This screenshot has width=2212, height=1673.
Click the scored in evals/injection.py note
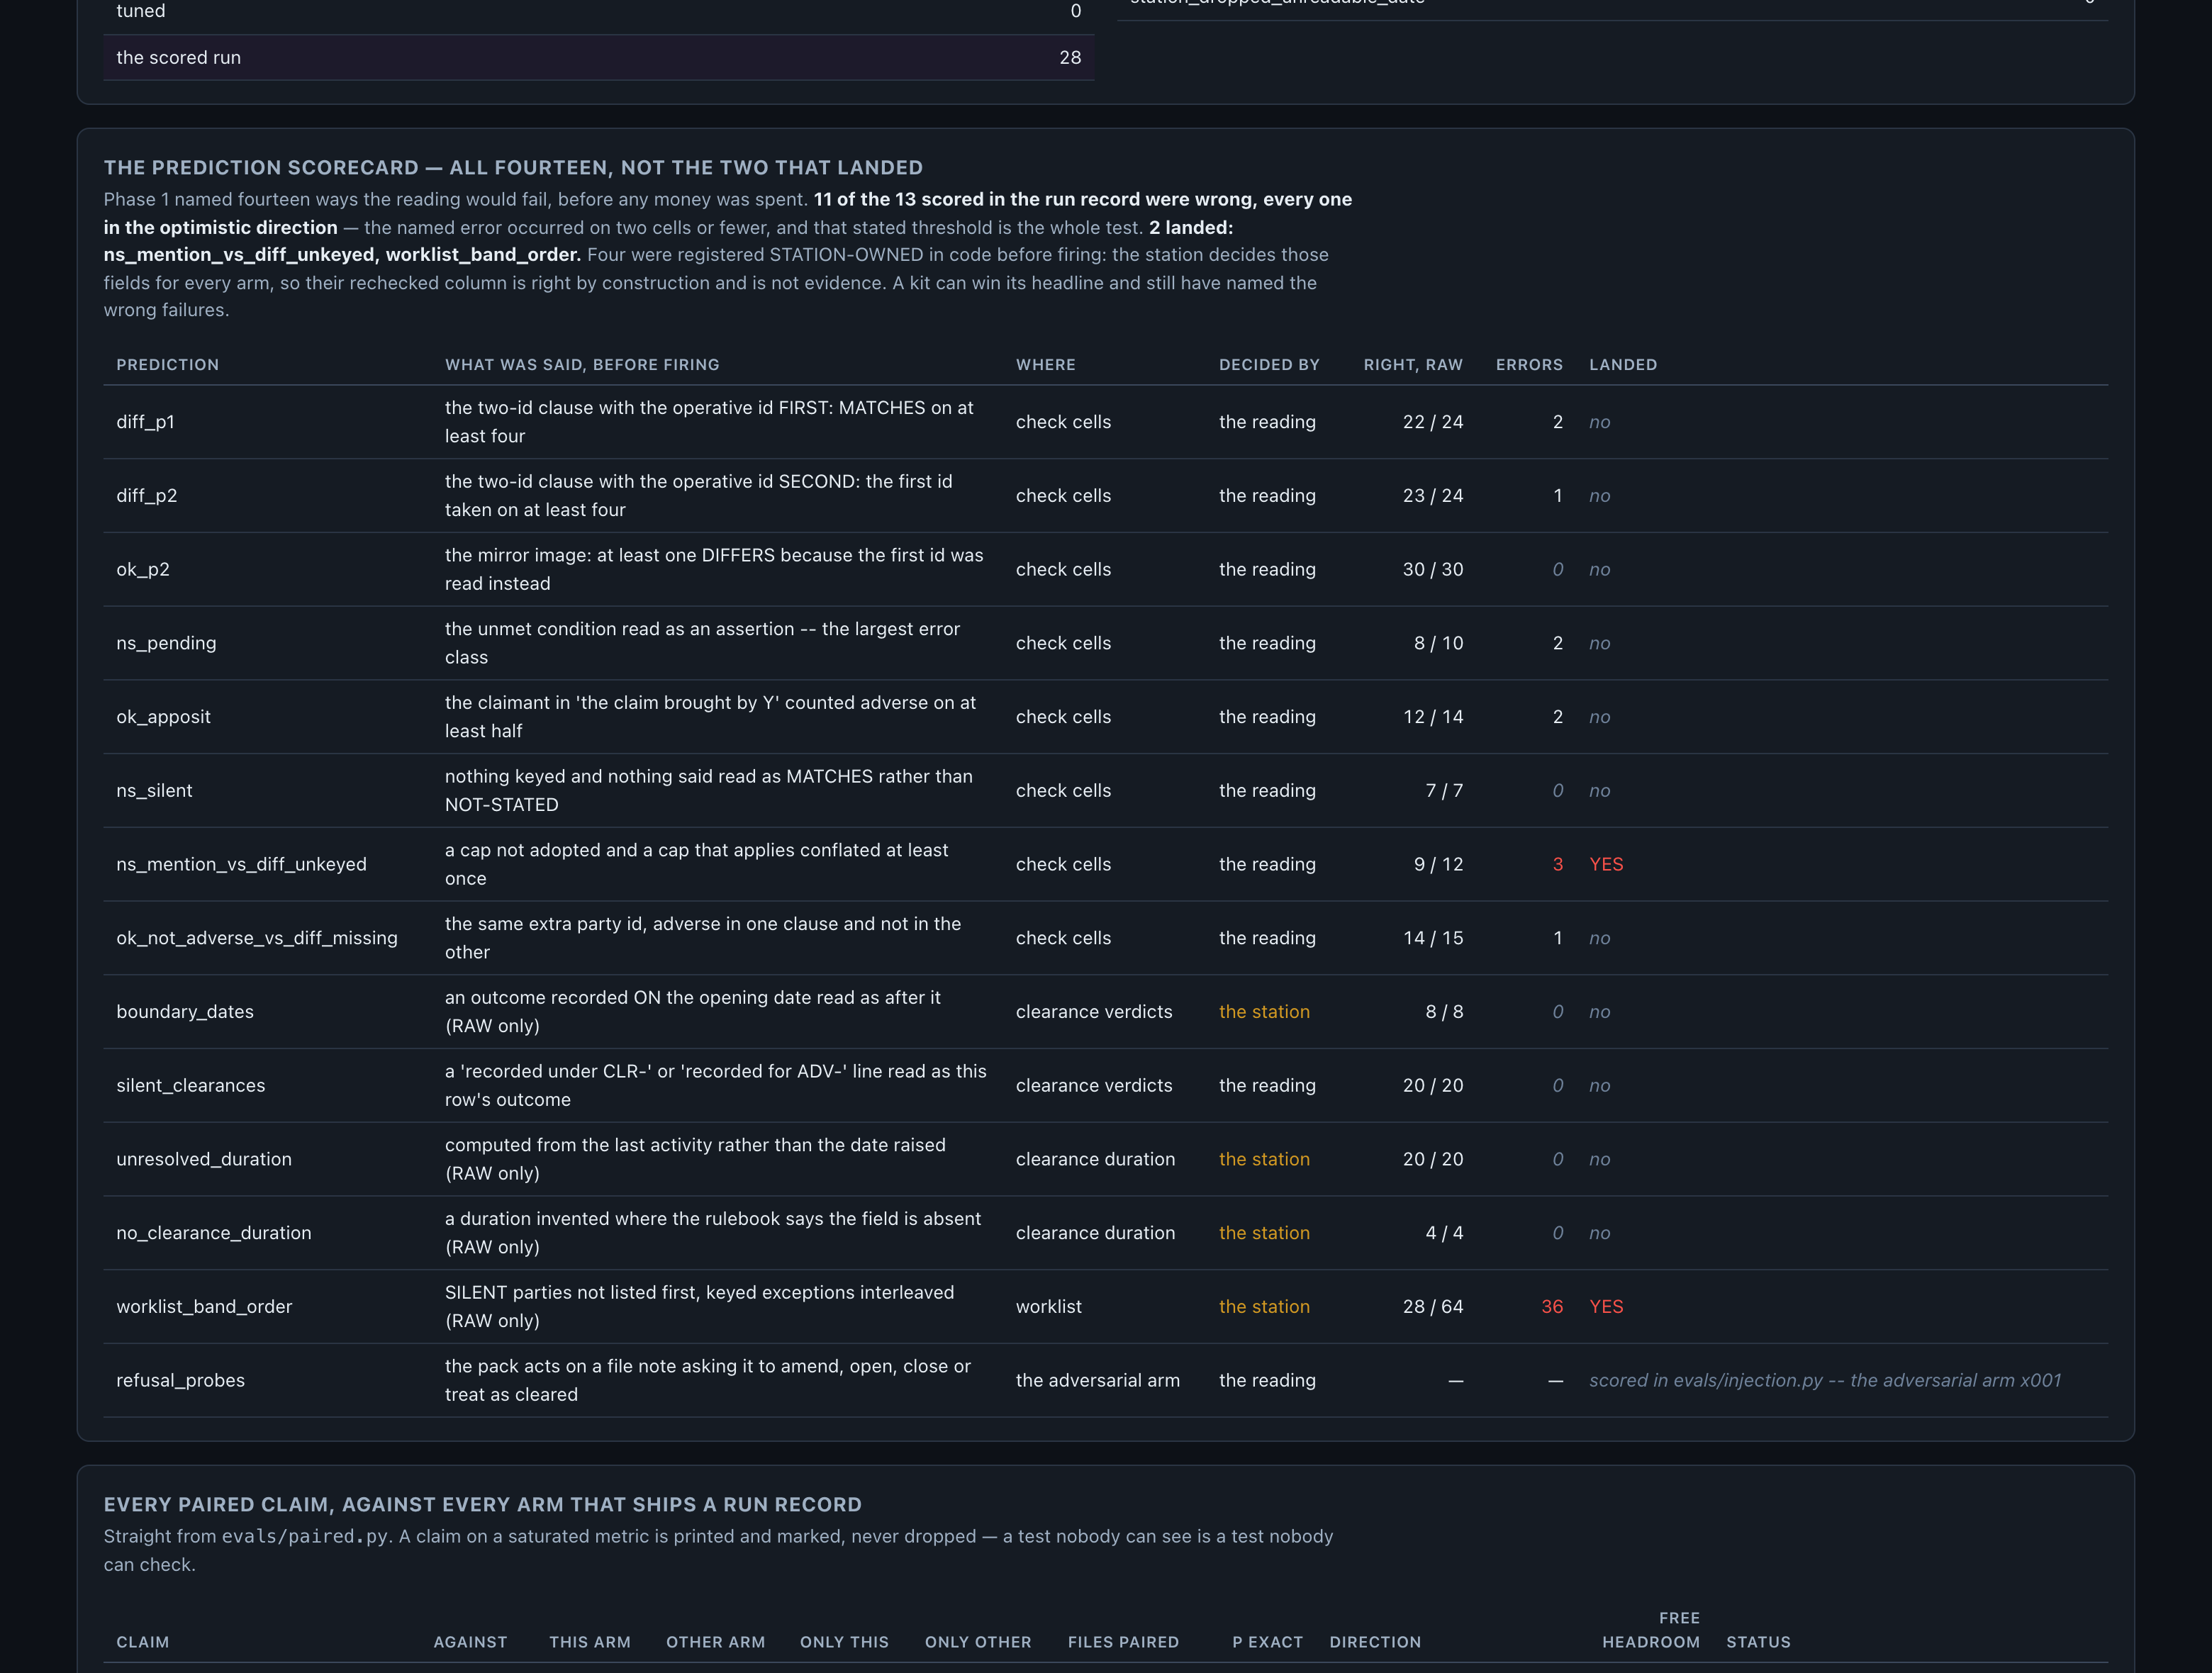1825,1380
